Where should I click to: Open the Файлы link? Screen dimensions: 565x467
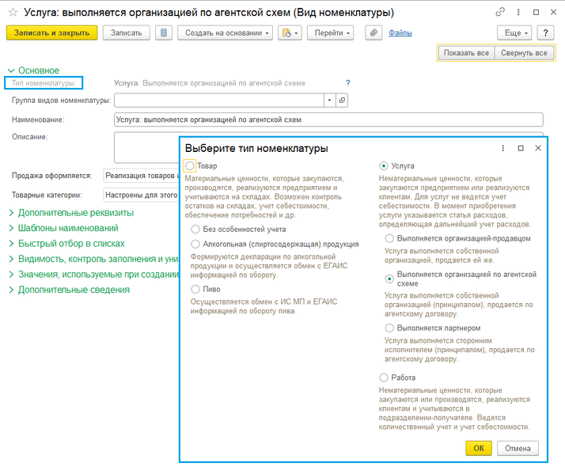[x=400, y=32]
